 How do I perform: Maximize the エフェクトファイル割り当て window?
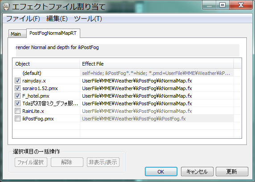222,5
